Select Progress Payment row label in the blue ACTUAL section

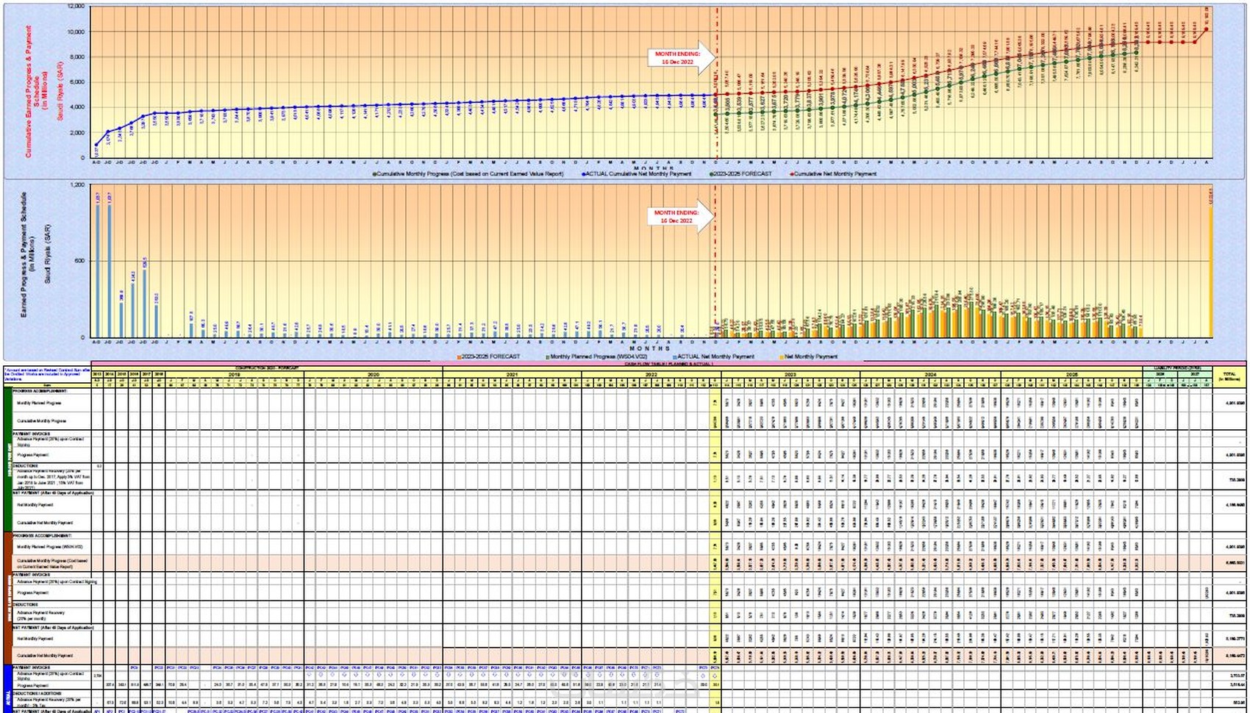(32, 685)
